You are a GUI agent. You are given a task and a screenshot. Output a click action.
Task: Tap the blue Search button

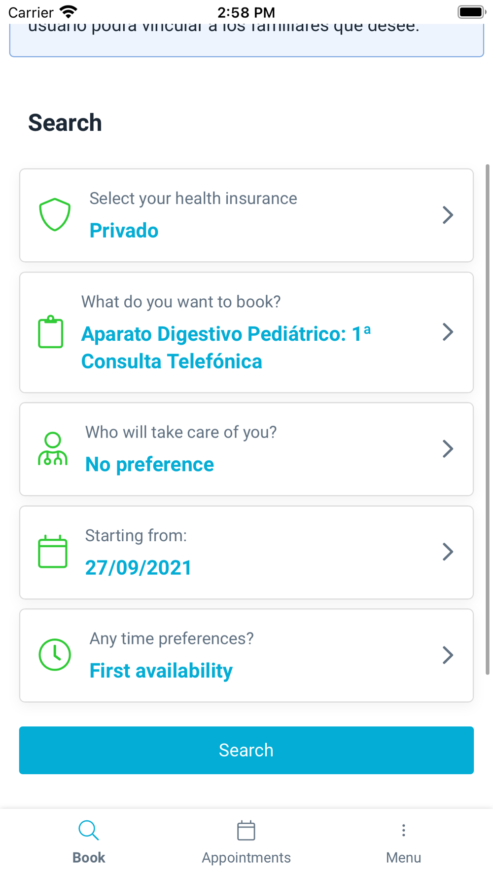click(x=246, y=750)
